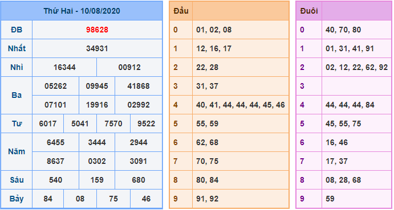This screenshot has height=210, width=394.
Task: Select Tư prize number 5041
Action: [x=80, y=123]
